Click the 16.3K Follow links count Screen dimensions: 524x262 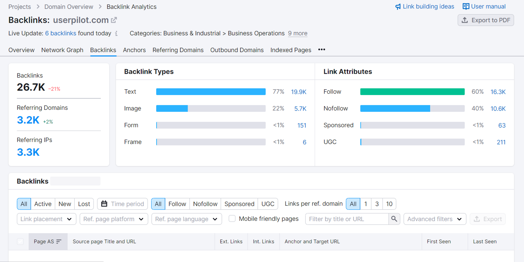tap(498, 92)
